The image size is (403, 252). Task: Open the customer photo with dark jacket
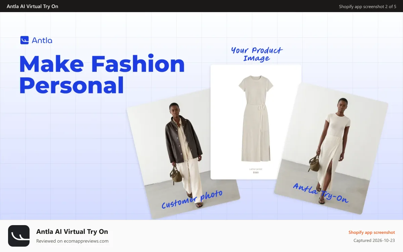[183, 154]
